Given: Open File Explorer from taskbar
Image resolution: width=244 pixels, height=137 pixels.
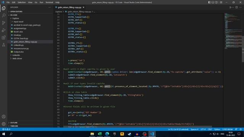Looking at the screenshot, I should click(92, 134).
